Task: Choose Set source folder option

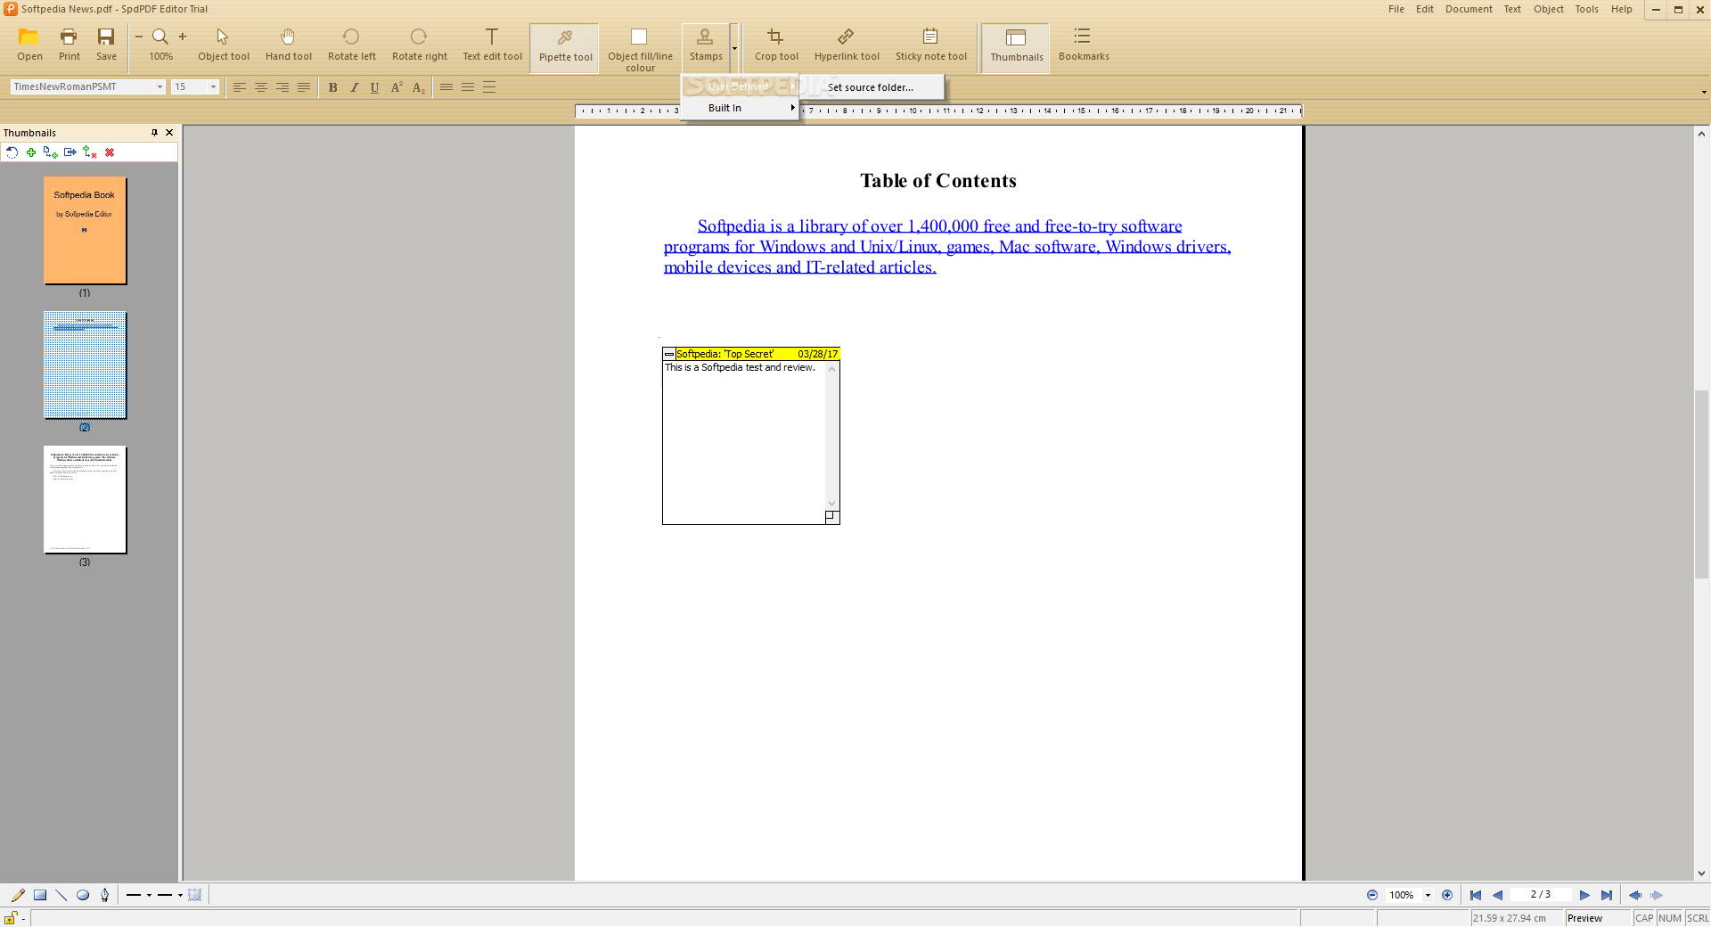Action: (x=871, y=87)
